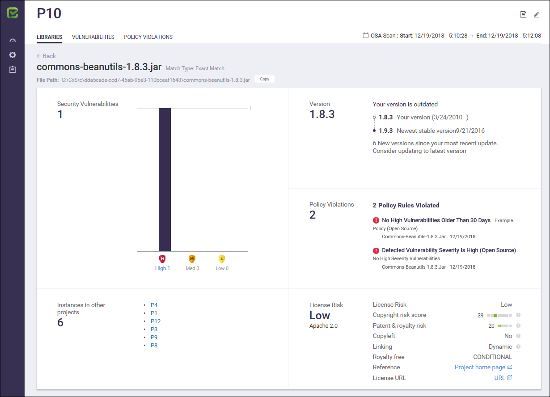Click the High severity shield icon
This screenshot has width=550, height=397.
coord(162,259)
